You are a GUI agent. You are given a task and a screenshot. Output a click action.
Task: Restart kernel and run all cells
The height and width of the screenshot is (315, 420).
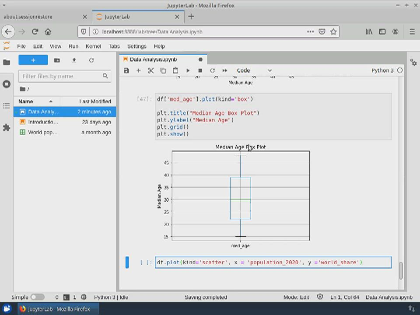pos(225,70)
